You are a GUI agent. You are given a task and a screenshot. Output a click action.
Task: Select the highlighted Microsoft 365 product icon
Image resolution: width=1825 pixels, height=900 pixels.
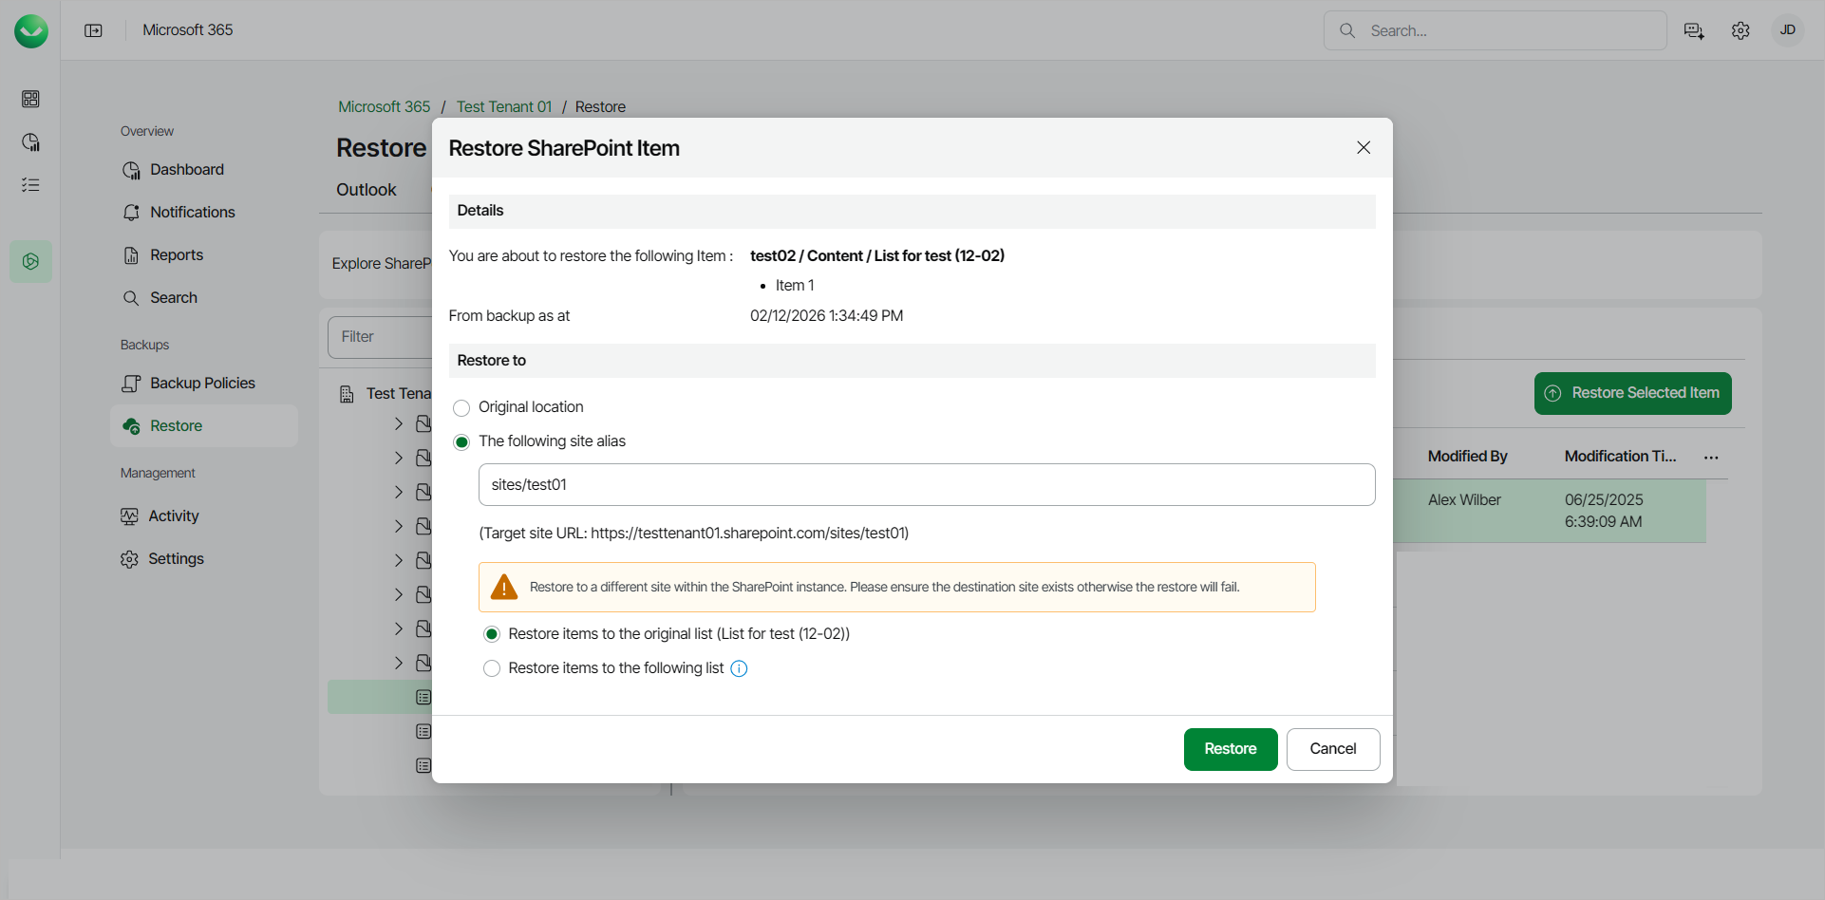coord(30,261)
